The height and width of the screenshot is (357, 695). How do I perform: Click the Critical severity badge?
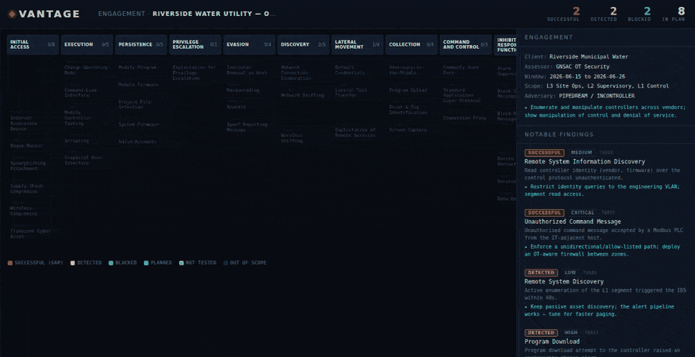(583, 213)
